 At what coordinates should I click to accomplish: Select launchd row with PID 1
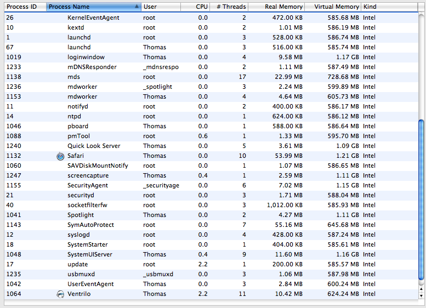211,37
